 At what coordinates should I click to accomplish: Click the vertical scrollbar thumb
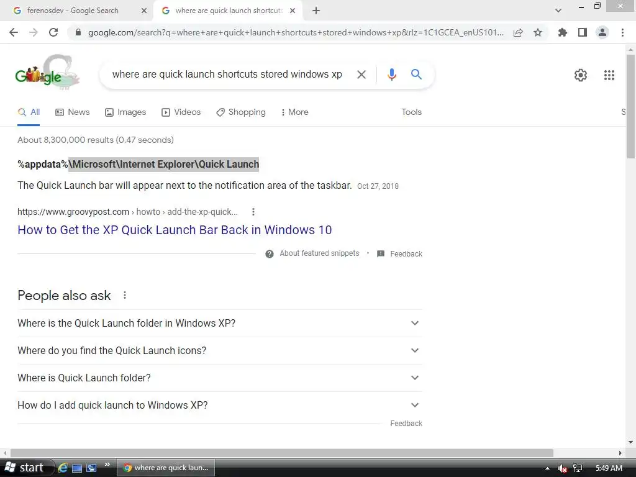[x=631, y=106]
